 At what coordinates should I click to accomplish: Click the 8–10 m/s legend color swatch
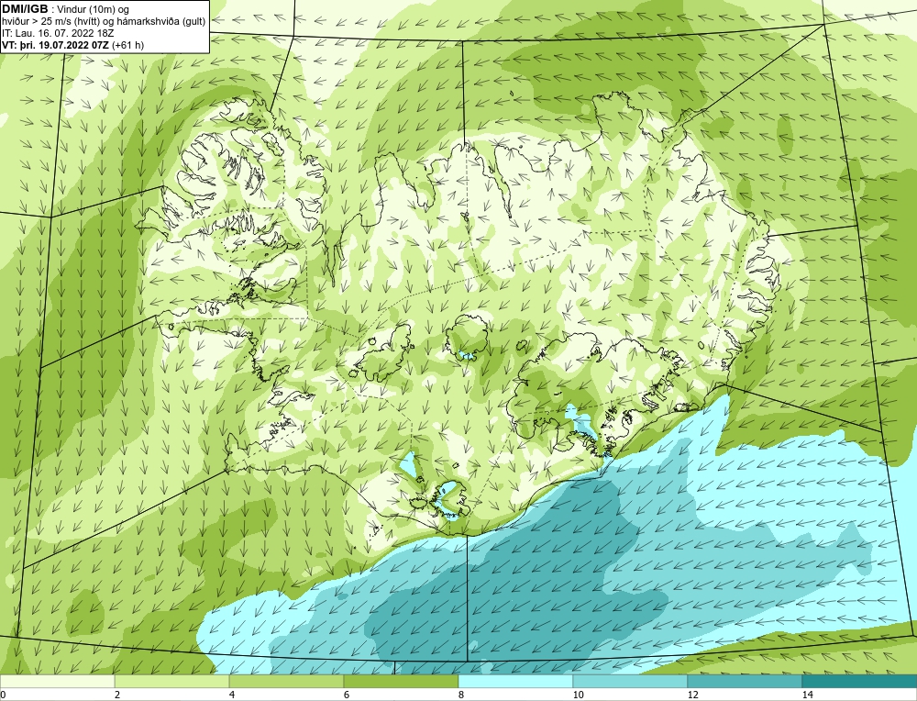[x=515, y=681]
